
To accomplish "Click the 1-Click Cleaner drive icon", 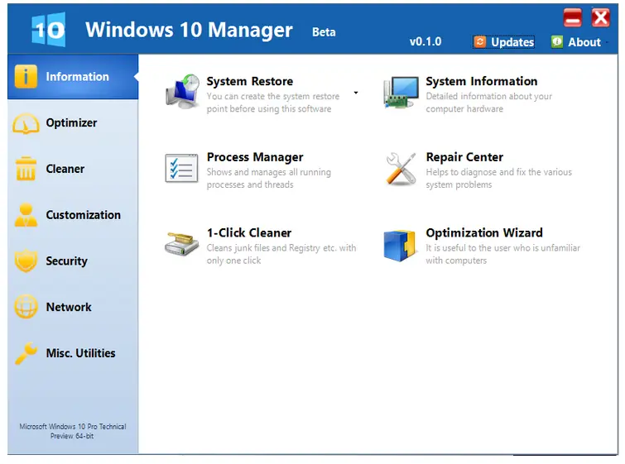I will (182, 244).
